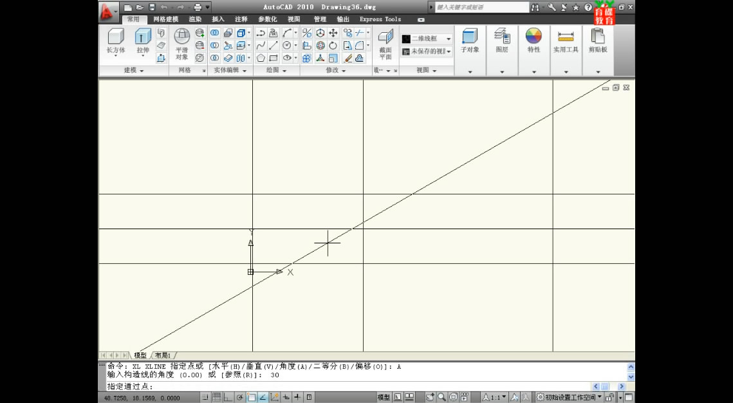Switch to the 插入 ribbon tab
733x403 pixels.
click(218, 19)
